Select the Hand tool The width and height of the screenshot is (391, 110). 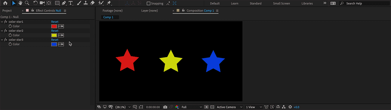(20, 3)
